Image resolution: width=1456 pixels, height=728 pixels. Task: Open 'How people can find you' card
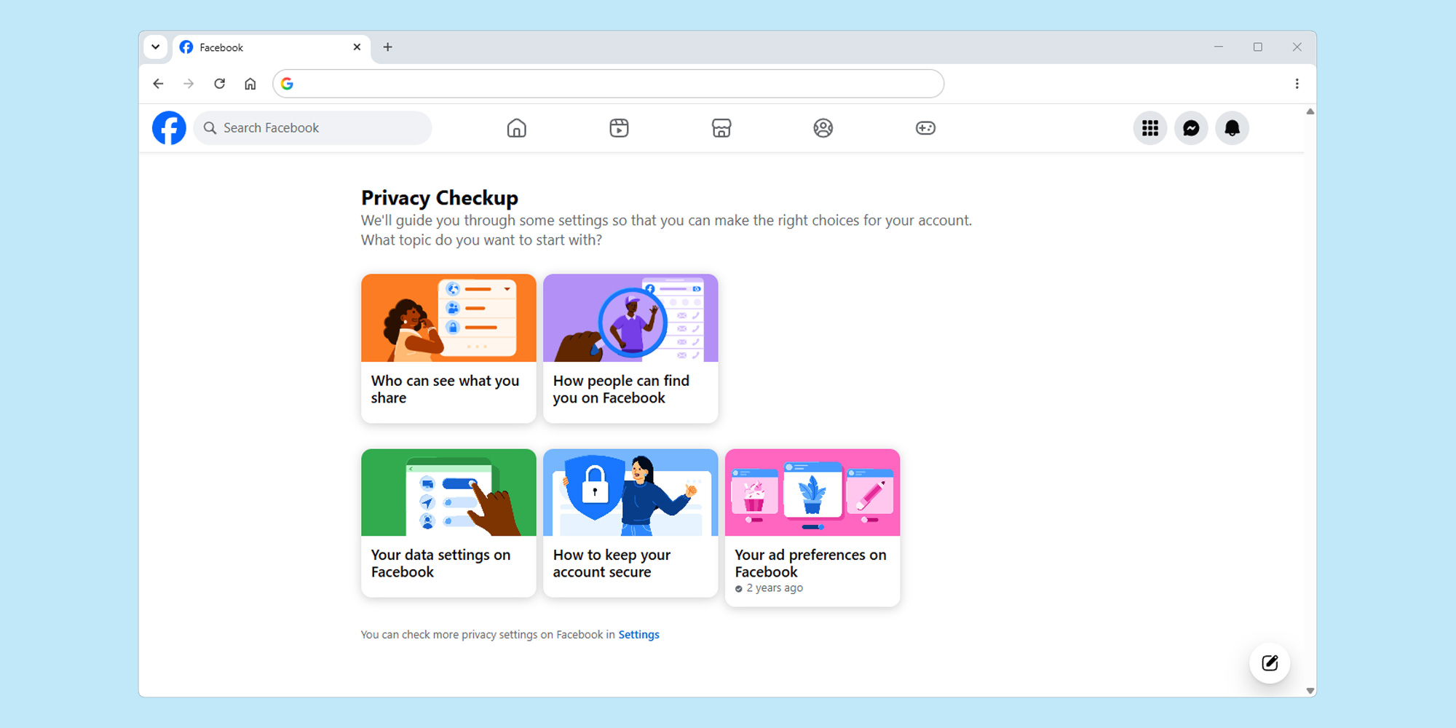630,348
